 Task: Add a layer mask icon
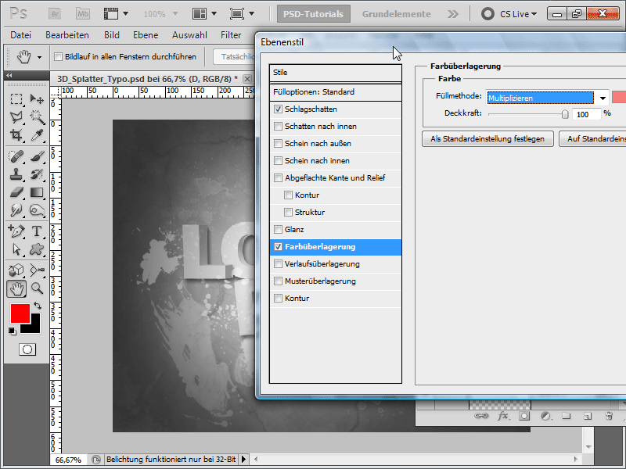[524, 416]
